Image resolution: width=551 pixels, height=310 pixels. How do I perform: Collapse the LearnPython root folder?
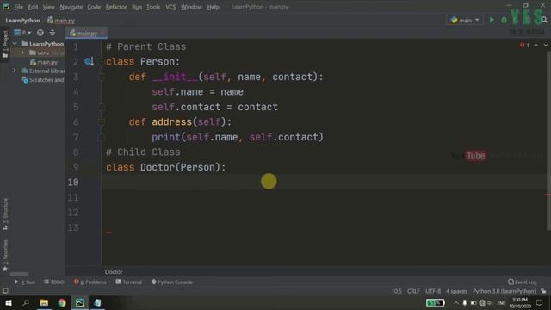[x=15, y=44]
